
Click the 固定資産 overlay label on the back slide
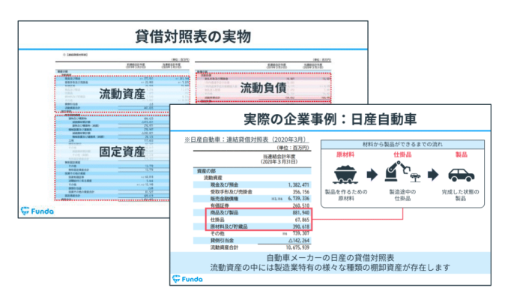point(122,151)
